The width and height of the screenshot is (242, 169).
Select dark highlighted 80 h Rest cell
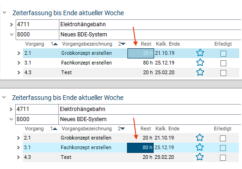coord(140,148)
